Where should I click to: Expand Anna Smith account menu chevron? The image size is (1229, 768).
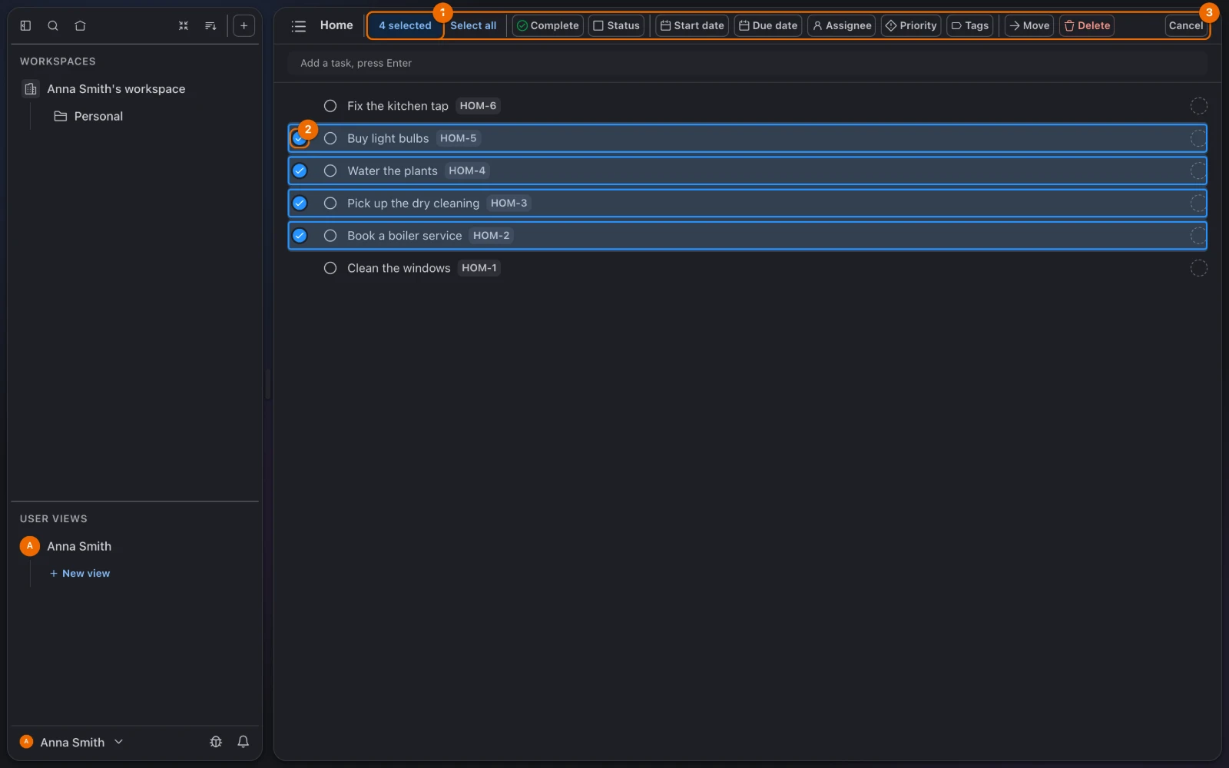click(x=118, y=742)
